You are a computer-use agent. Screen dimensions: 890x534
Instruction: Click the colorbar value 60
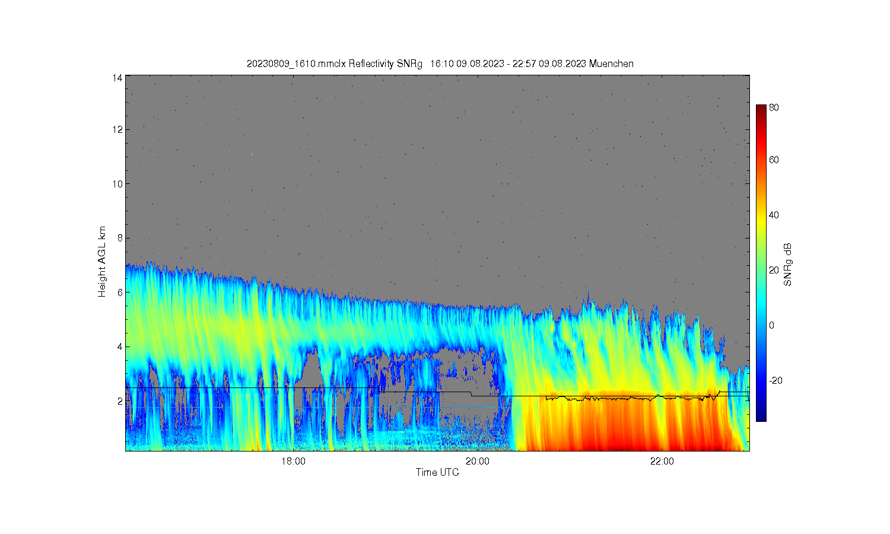coord(774,160)
